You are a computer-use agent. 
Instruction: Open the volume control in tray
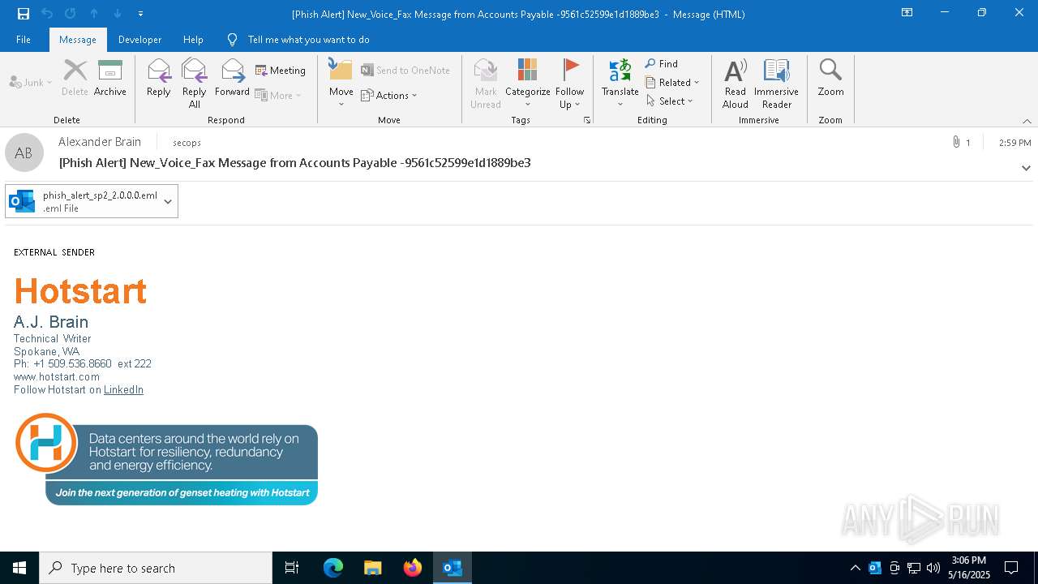(933, 568)
